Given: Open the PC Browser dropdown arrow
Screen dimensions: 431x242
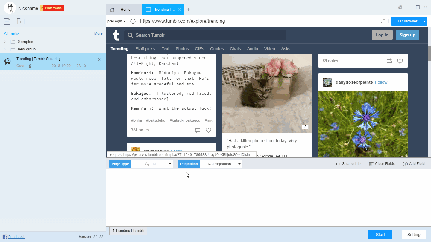Looking at the screenshot, I should coord(424,21).
